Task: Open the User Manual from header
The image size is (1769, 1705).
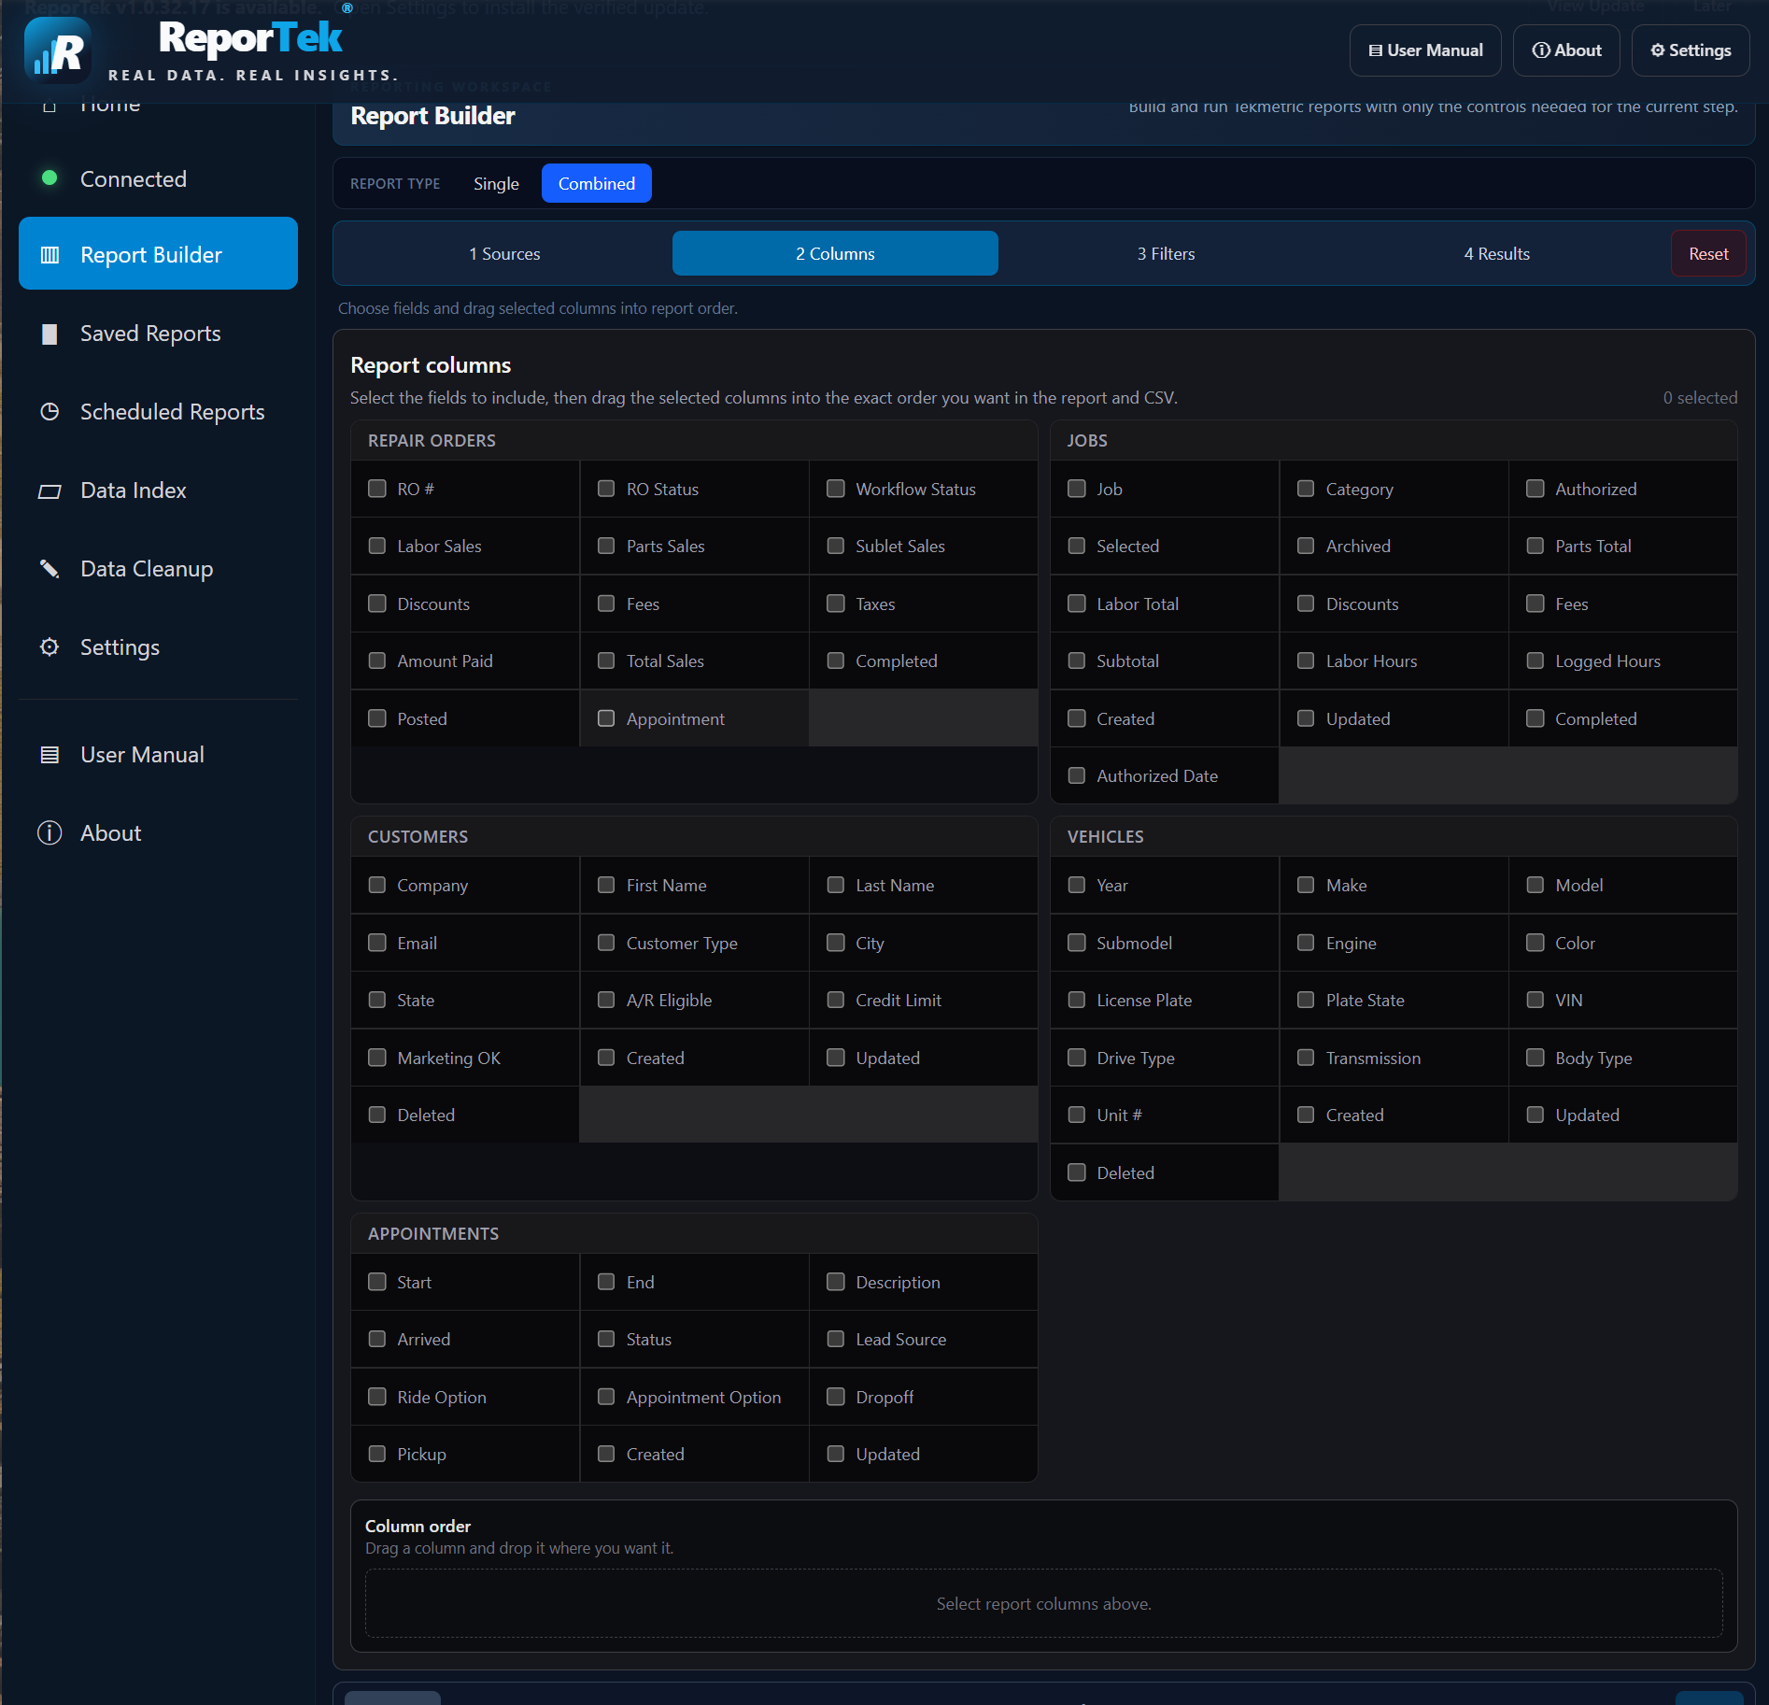Action: 1425,50
